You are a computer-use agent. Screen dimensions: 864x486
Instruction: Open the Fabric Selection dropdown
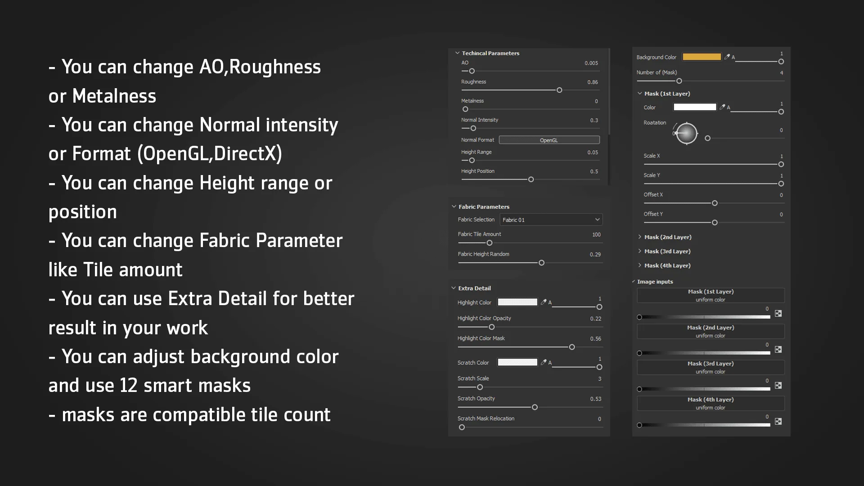point(551,220)
